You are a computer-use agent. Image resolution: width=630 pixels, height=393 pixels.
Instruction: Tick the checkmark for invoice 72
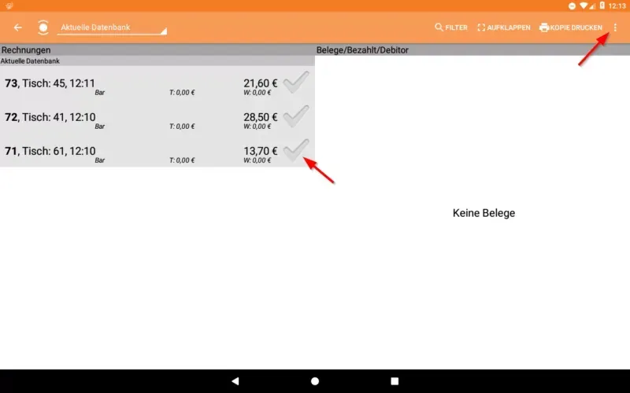[296, 116]
